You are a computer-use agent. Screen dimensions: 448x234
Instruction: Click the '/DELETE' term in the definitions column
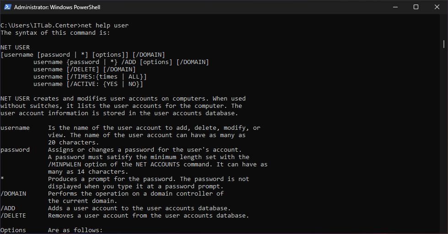point(13,216)
